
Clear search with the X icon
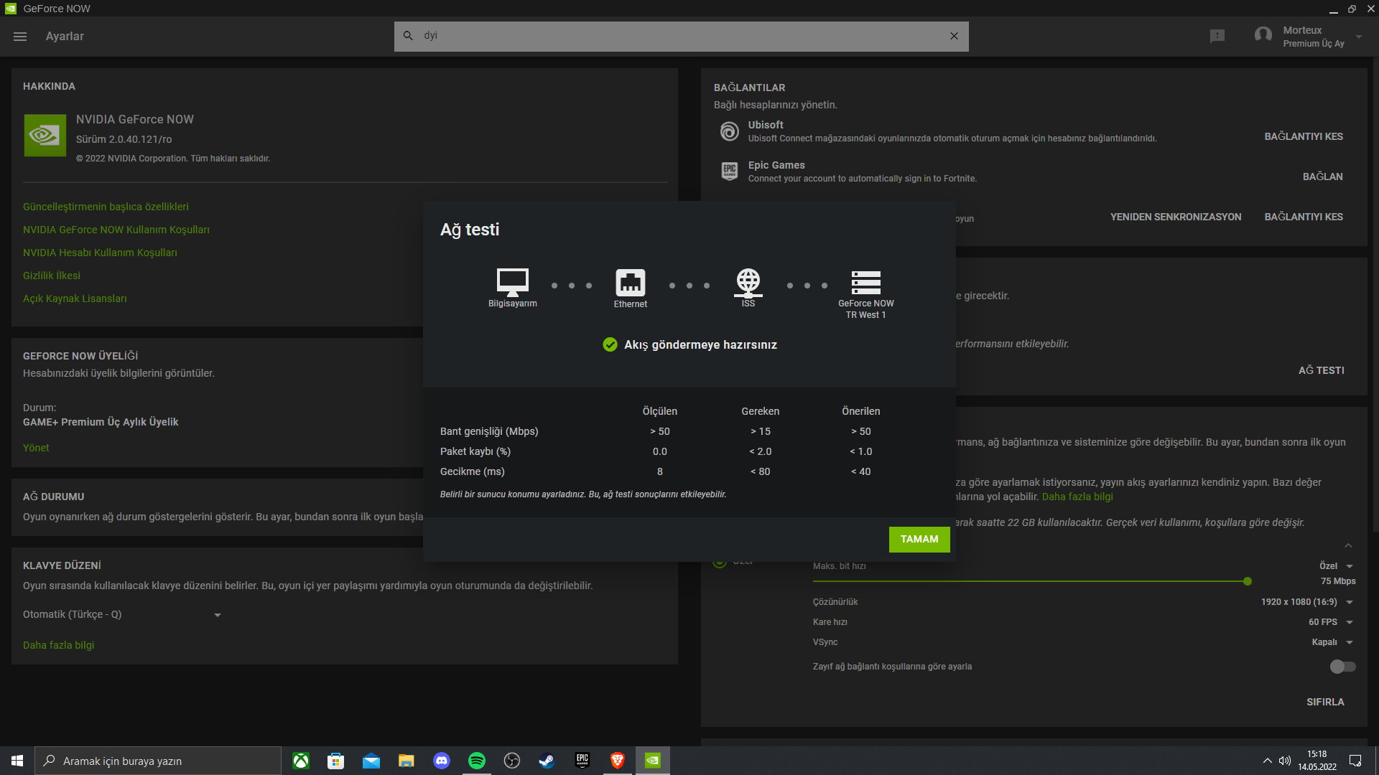coord(954,36)
